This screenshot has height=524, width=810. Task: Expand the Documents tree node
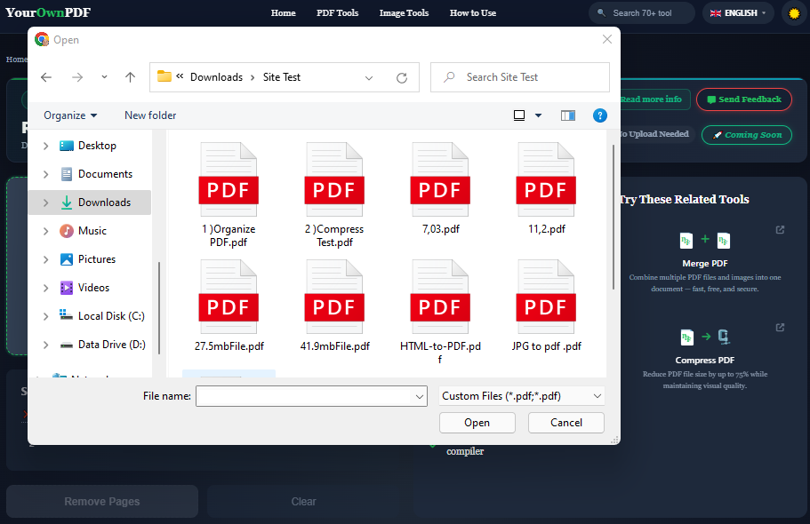[45, 174]
